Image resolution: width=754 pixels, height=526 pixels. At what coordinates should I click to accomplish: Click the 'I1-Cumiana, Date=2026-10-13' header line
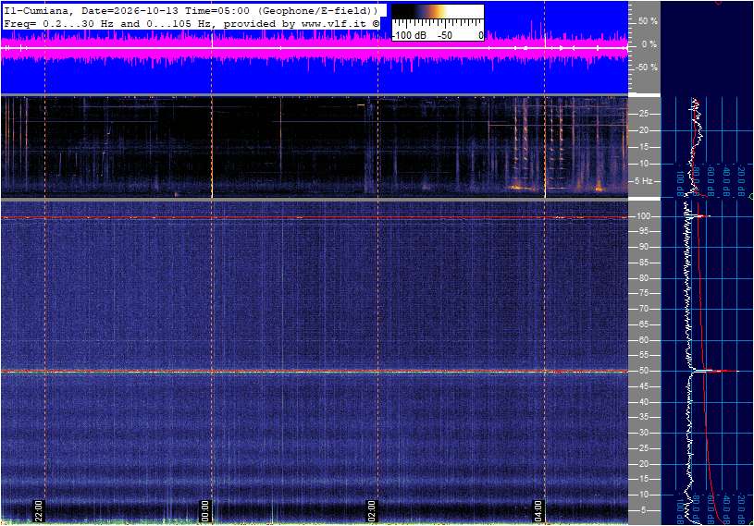pos(191,10)
